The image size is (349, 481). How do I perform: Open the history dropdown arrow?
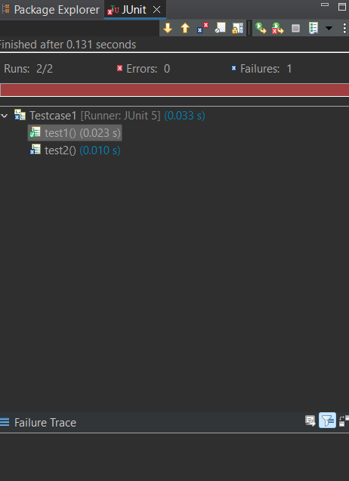point(329,28)
